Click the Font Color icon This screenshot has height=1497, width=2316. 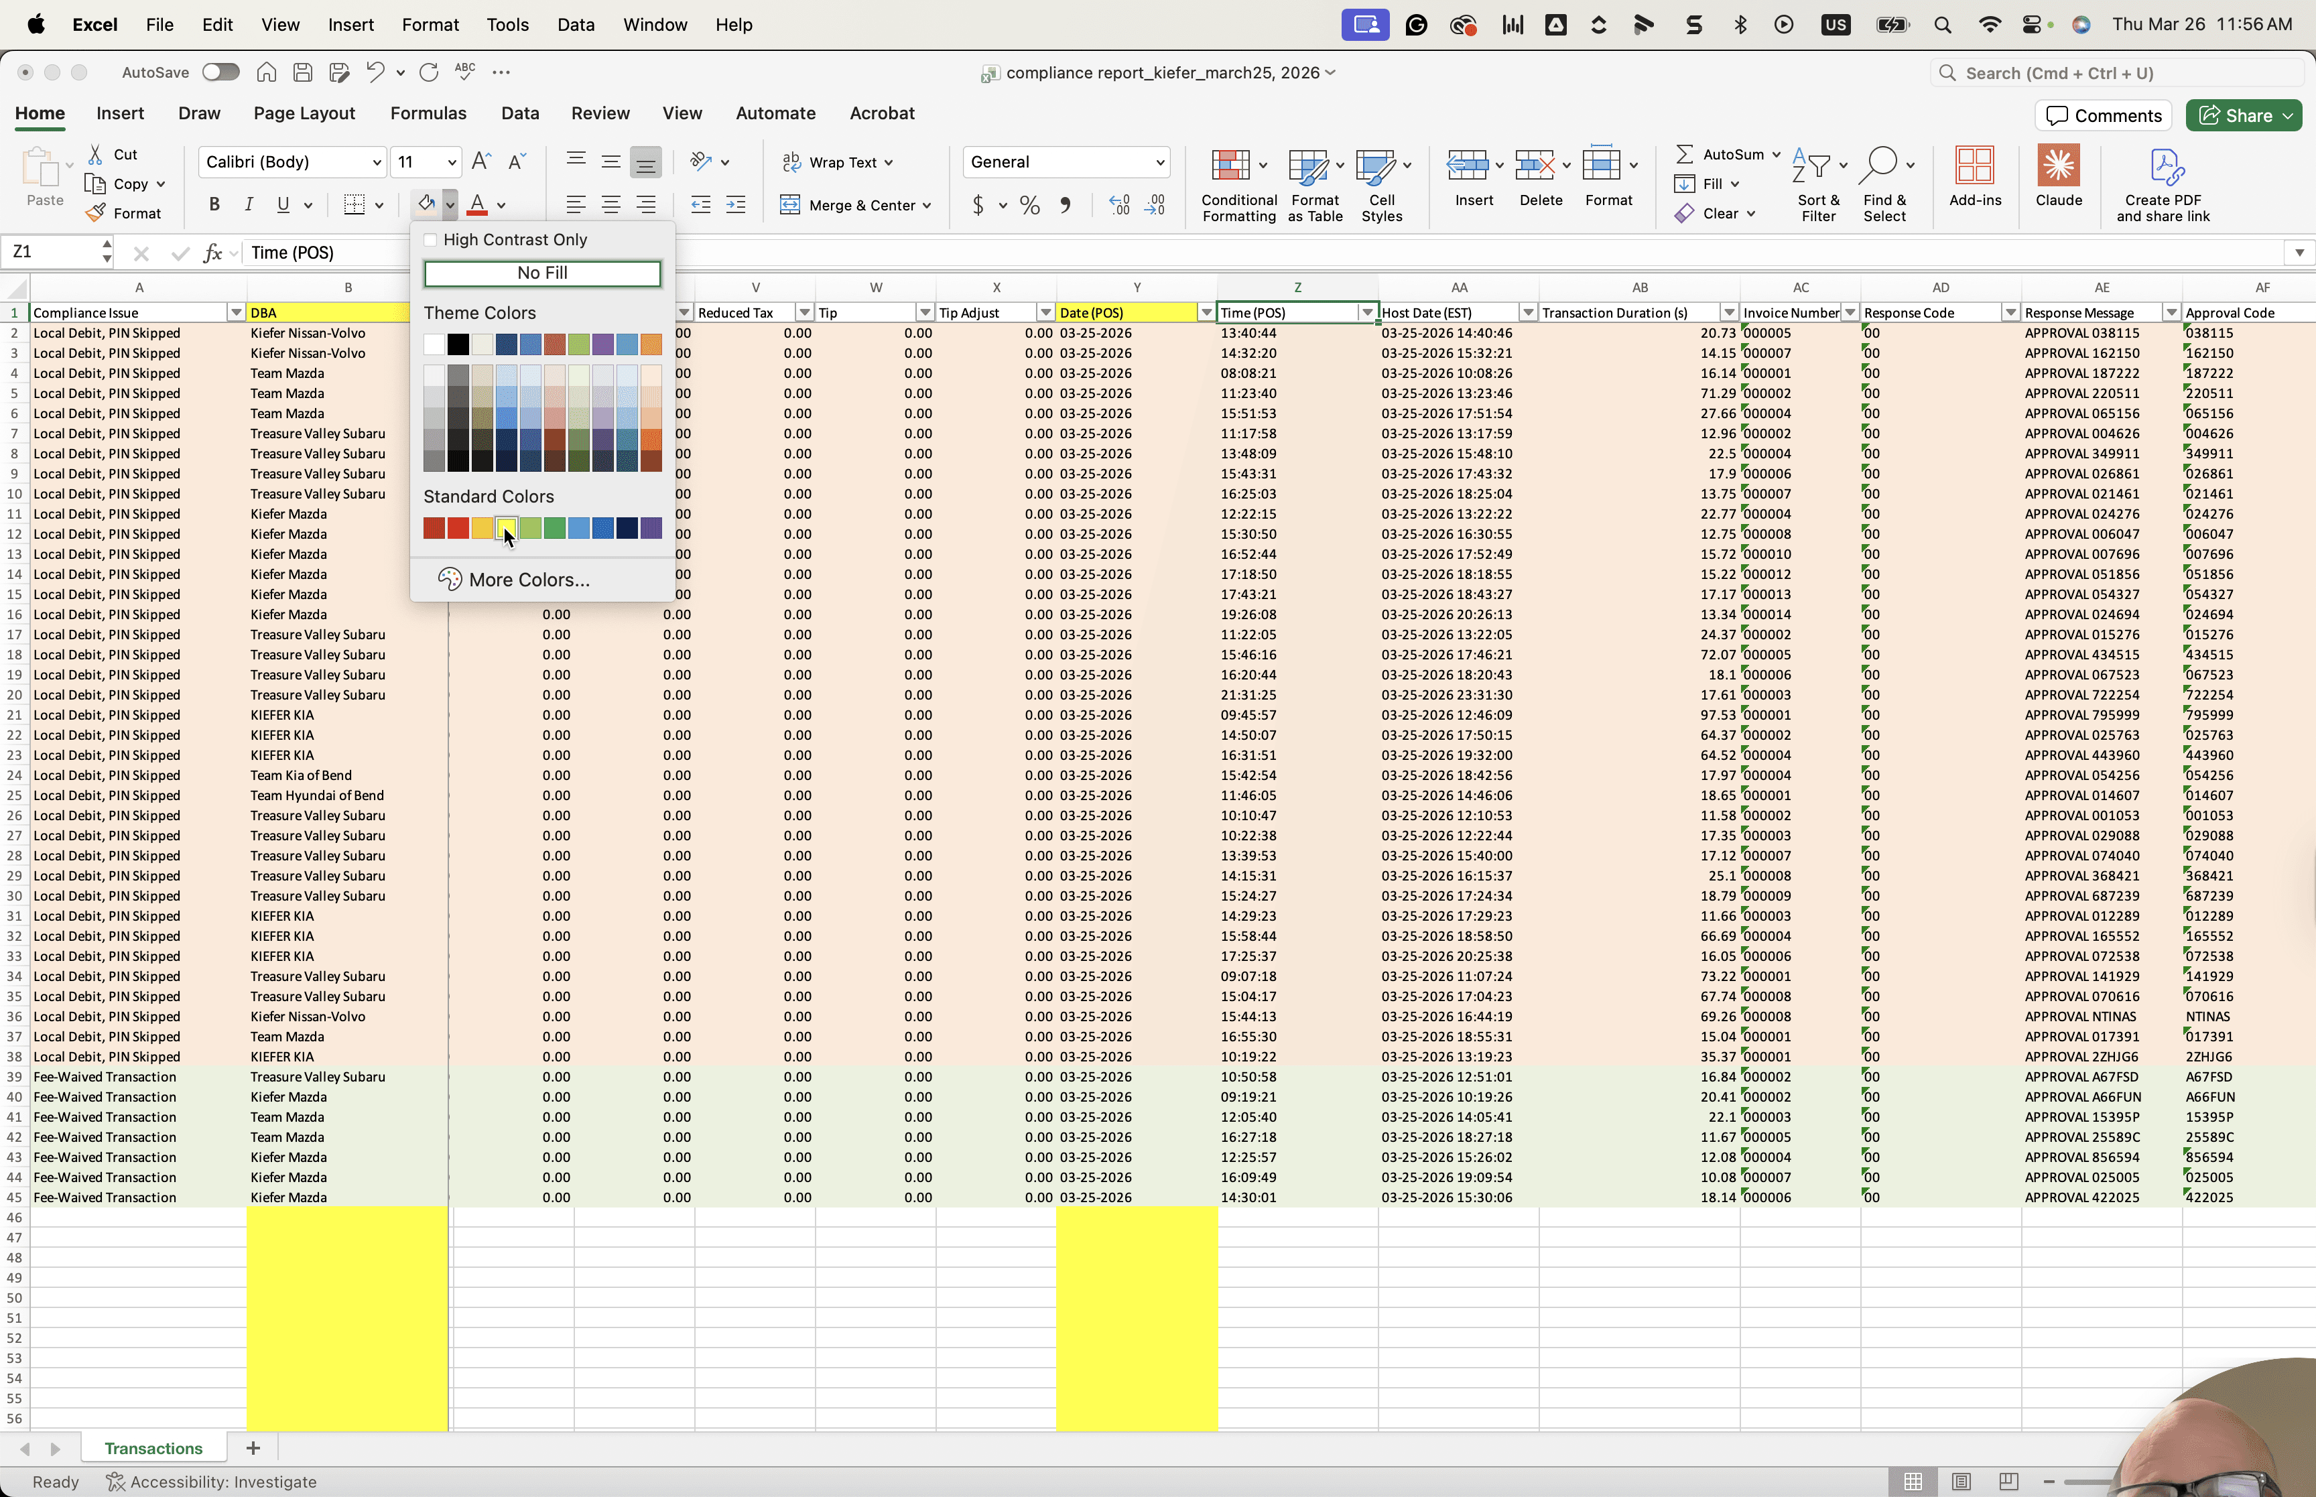tap(477, 204)
